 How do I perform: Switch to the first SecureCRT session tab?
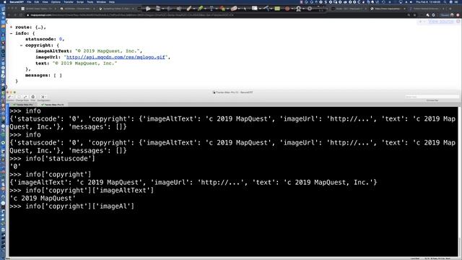pyautogui.click(x=23, y=105)
